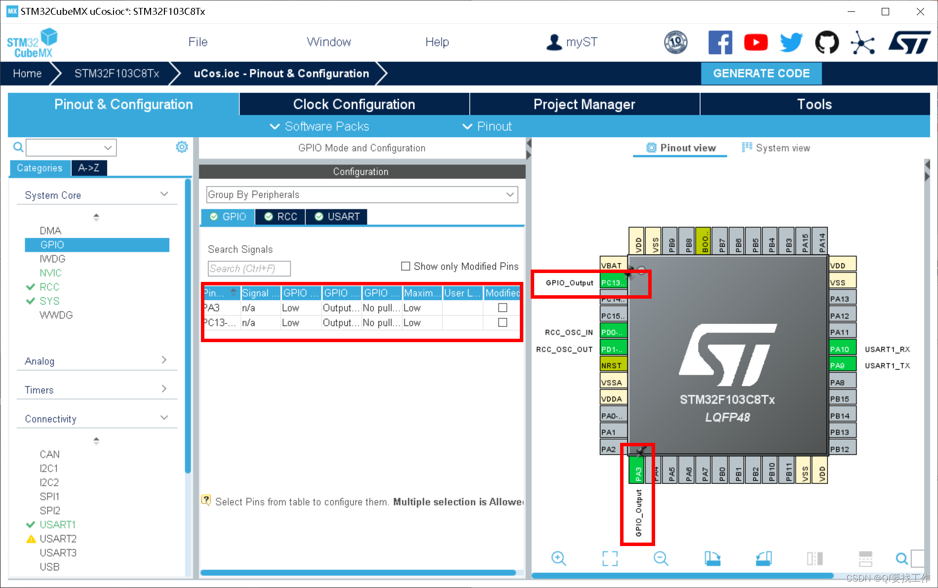
Task: Select the PA3 row in GPIO table
Action: tap(362, 308)
